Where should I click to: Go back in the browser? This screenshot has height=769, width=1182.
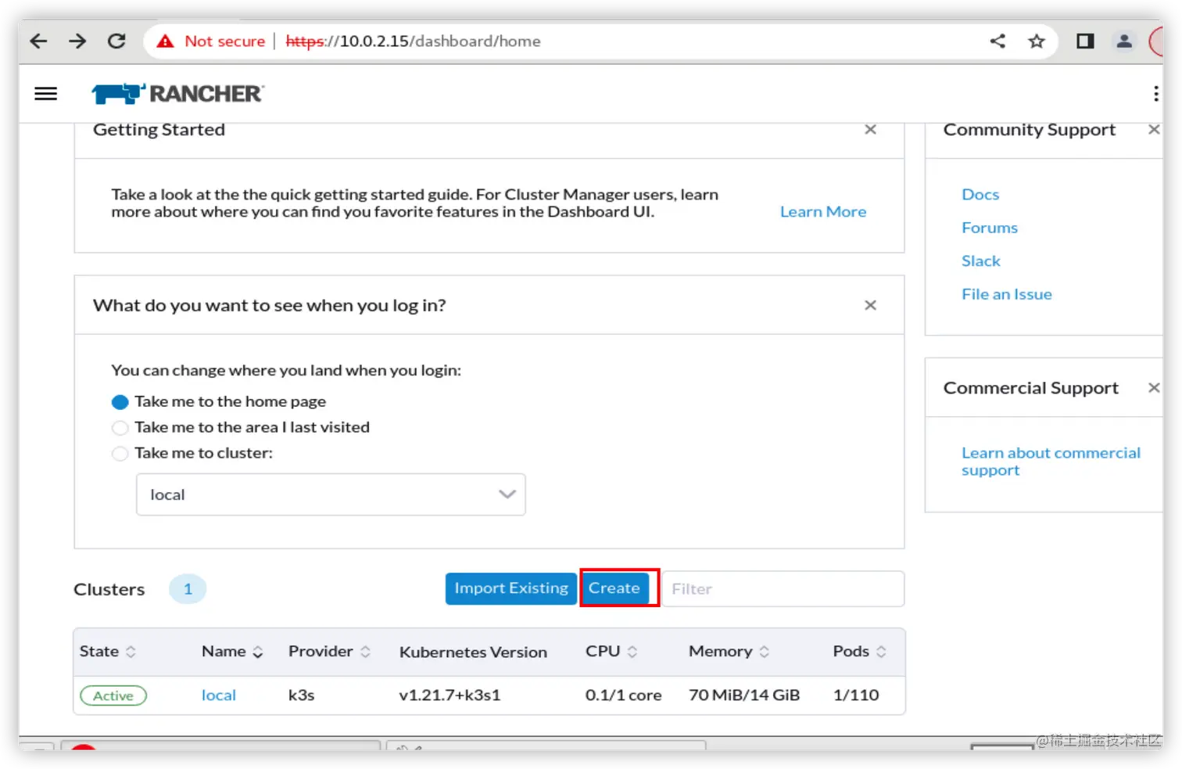pyautogui.click(x=38, y=41)
